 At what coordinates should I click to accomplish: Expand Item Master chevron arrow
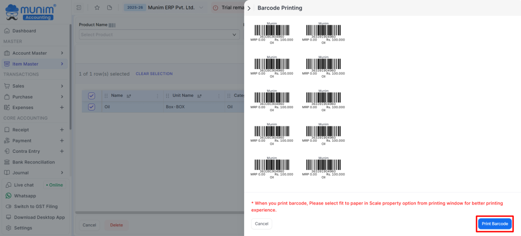(x=62, y=64)
